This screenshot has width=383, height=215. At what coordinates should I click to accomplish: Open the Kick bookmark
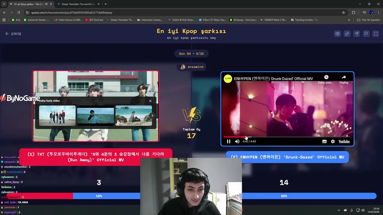pos(16,20)
